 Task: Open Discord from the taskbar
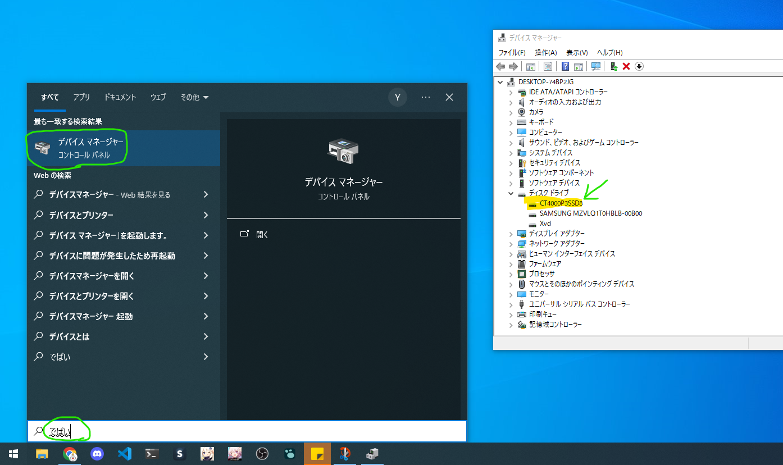97,454
